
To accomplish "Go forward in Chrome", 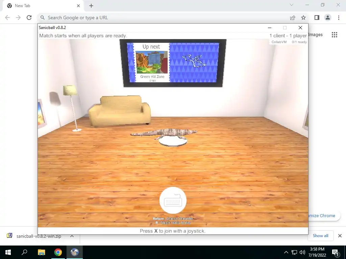I will (x=18, y=18).
